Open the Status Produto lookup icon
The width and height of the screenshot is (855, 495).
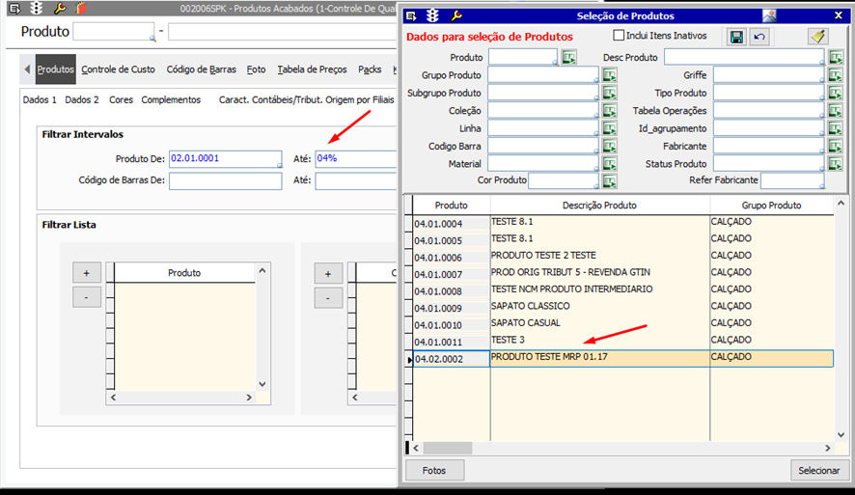click(x=836, y=163)
